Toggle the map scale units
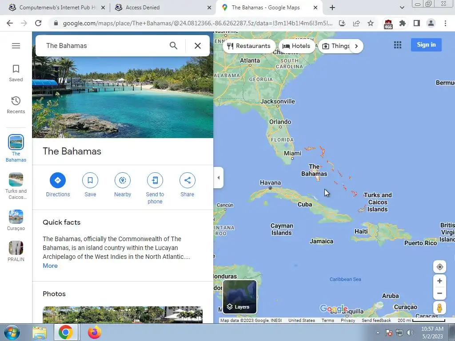 click(x=421, y=321)
